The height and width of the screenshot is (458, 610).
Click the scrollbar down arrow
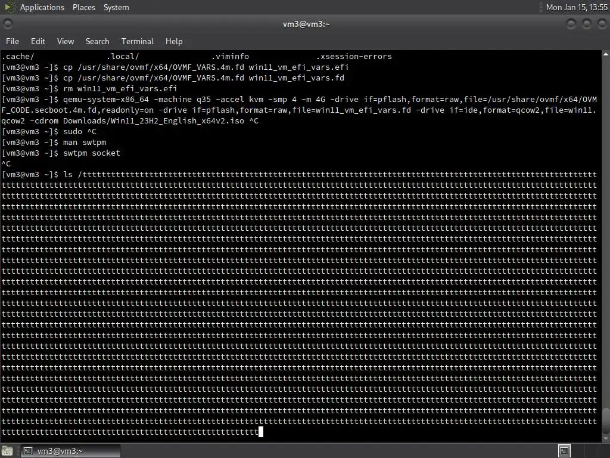coord(606,438)
